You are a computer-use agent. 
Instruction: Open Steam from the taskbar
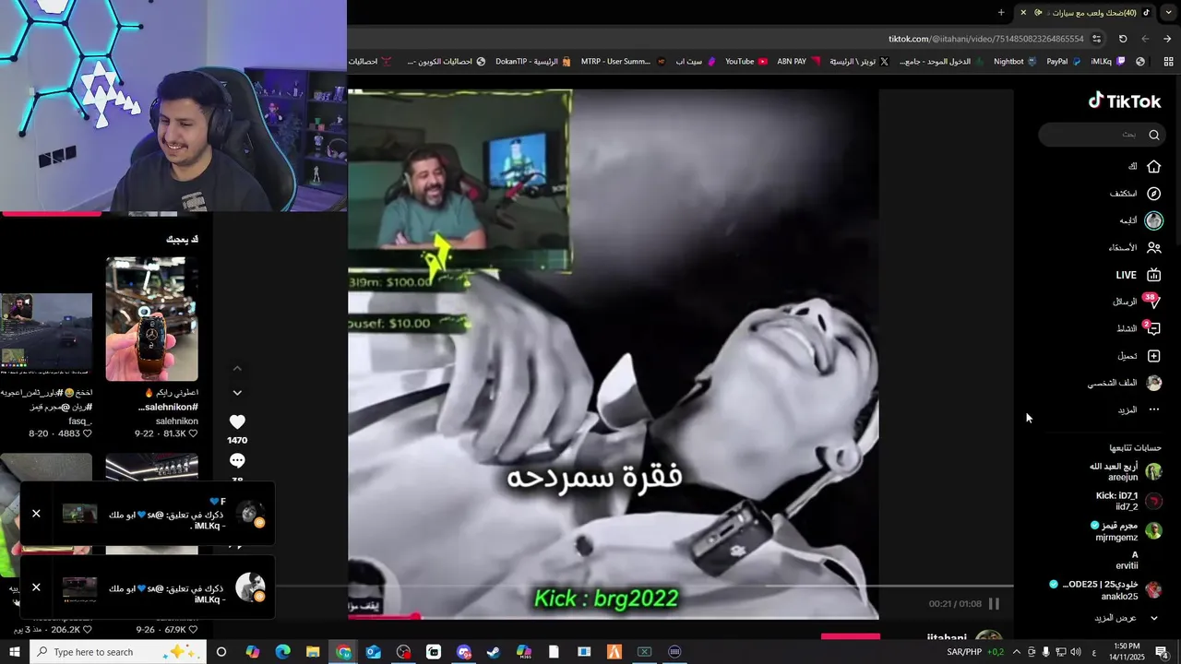tap(494, 652)
